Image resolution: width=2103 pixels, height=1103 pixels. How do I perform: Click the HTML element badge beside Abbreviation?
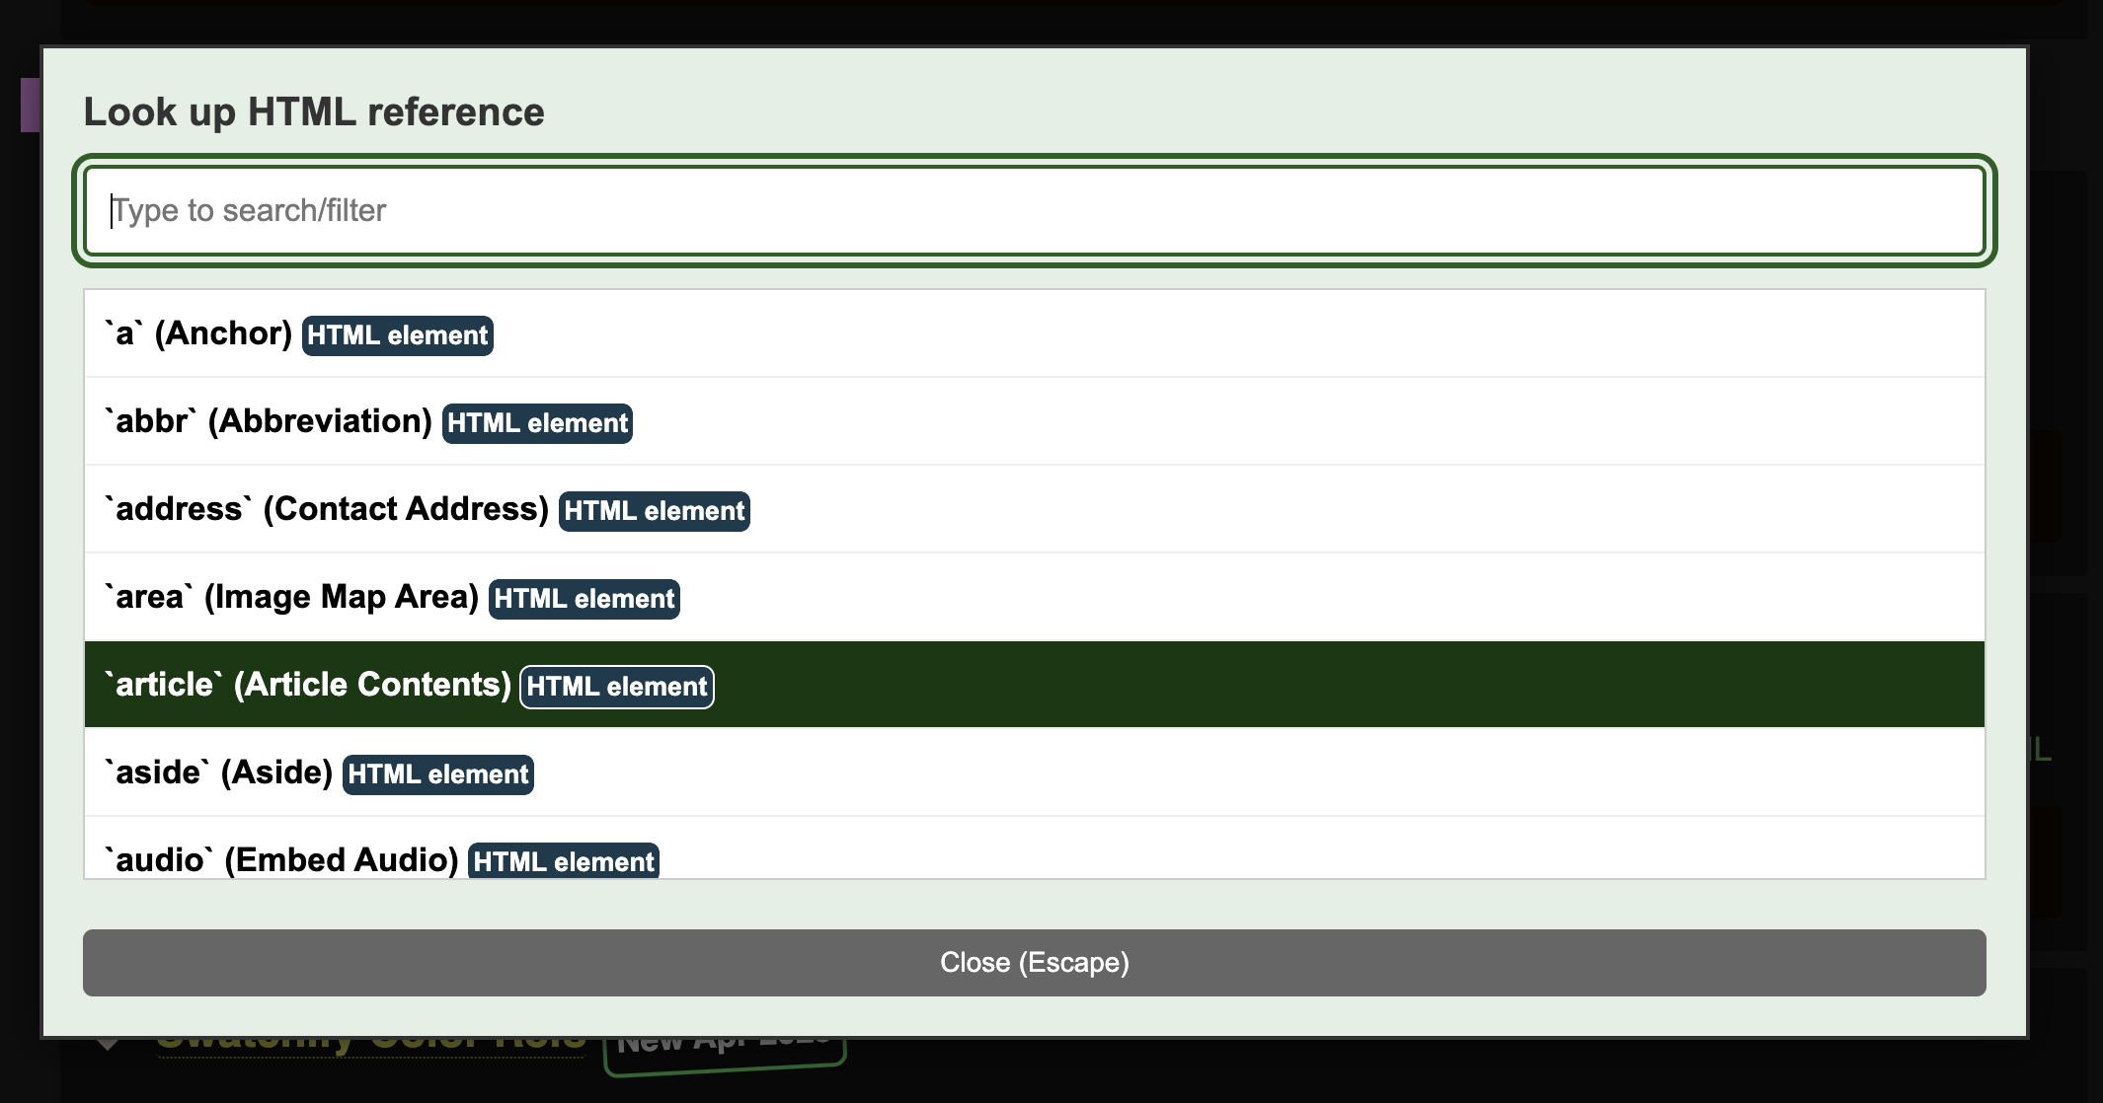click(537, 423)
